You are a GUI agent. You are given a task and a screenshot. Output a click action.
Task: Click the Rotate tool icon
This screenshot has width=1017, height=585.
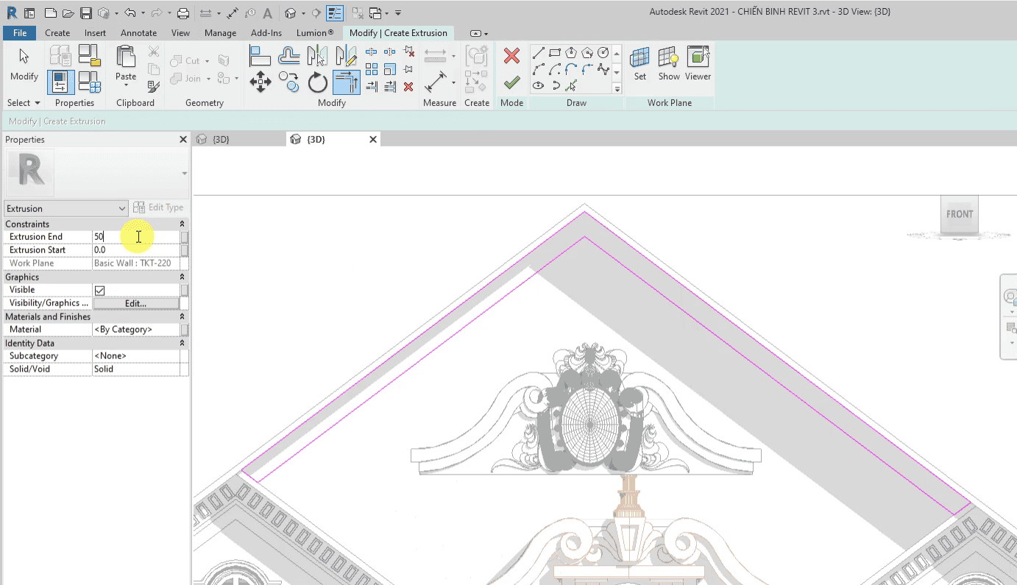(317, 82)
